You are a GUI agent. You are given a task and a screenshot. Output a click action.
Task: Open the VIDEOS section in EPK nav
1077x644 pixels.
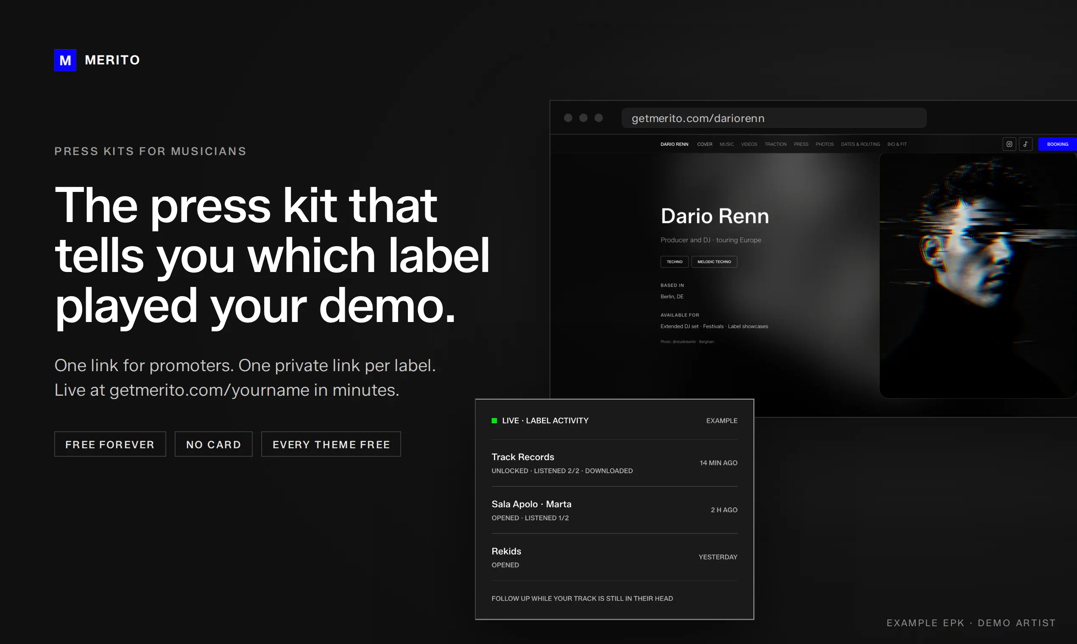[x=749, y=144]
